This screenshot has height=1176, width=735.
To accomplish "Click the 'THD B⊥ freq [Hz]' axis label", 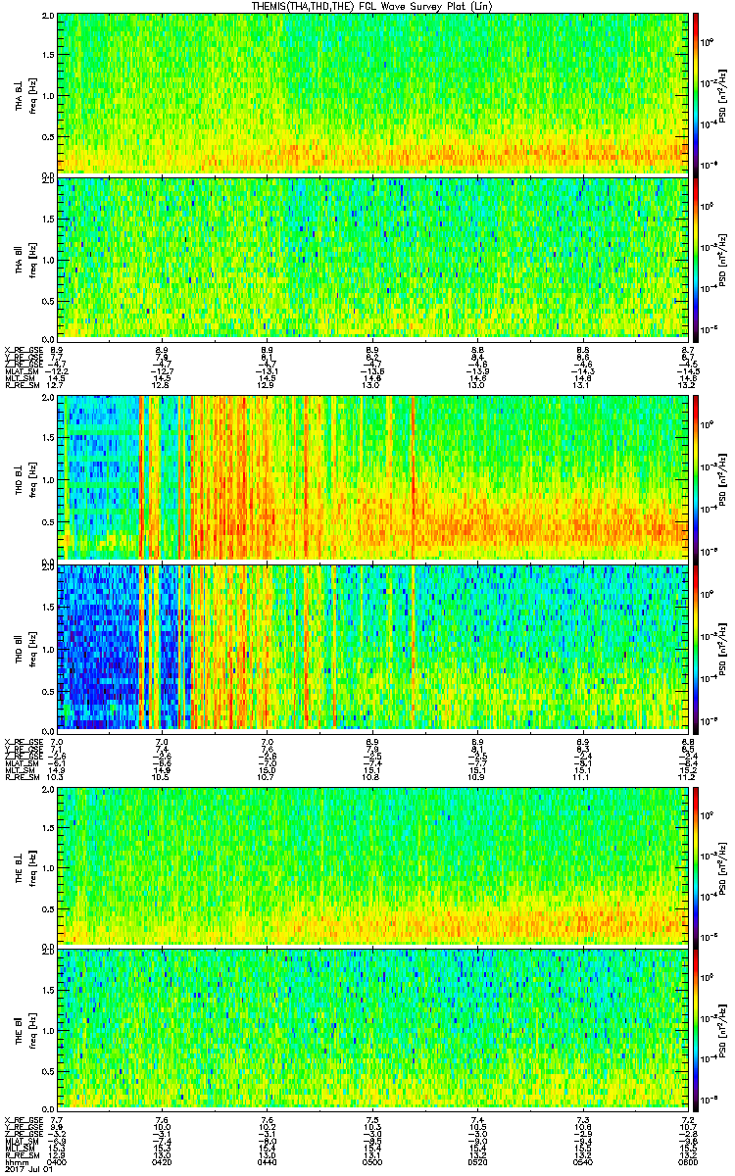I will pyautogui.click(x=24, y=478).
